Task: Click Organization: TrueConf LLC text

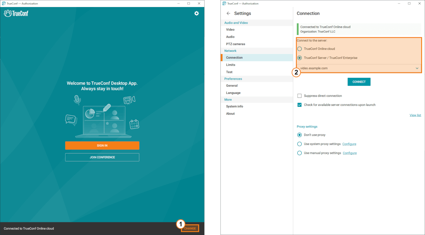Action: [x=318, y=31]
